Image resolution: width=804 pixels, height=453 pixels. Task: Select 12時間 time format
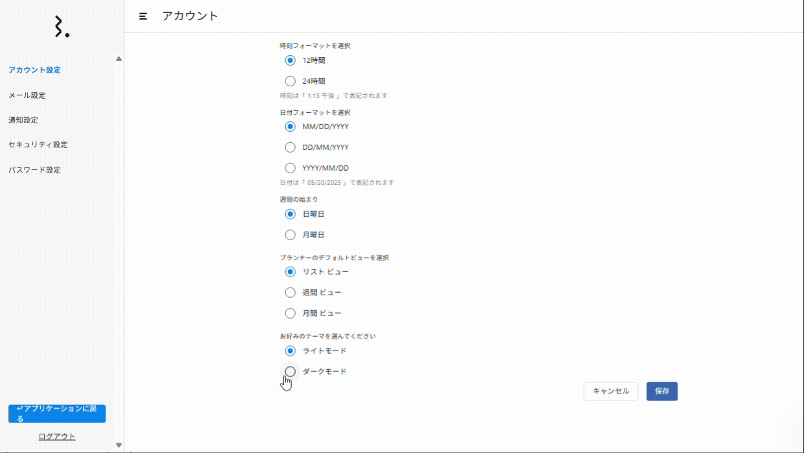click(x=290, y=60)
